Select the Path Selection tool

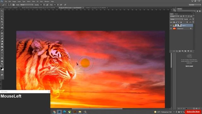click(x=2, y=55)
